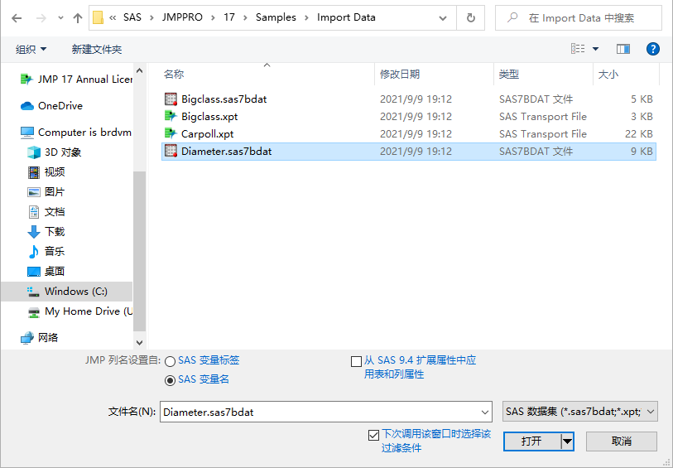The image size is (673, 468).
Task: Uncheck 下次调用该窗口时选择该过滤条件 checkbox
Action: (373, 436)
